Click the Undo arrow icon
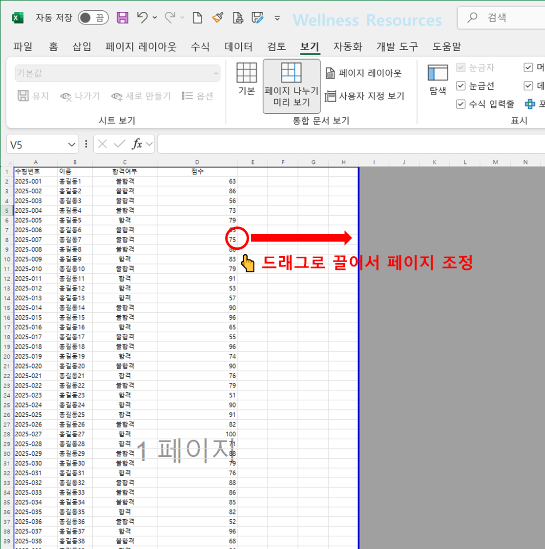The height and width of the screenshot is (549, 545). click(x=142, y=17)
